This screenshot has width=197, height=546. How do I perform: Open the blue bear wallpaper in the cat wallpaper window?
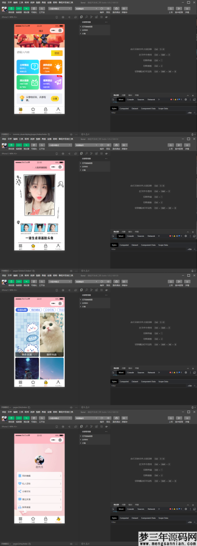coord(27,335)
